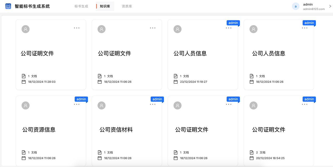Open the 公司资信材料 knowledge base
333x167 pixels.
coord(116,130)
